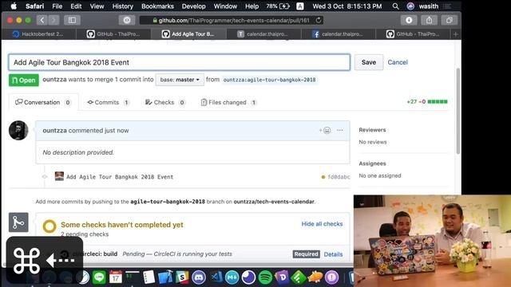
Task: Click the ountzza author name near Open badge
Action: [x=54, y=80]
